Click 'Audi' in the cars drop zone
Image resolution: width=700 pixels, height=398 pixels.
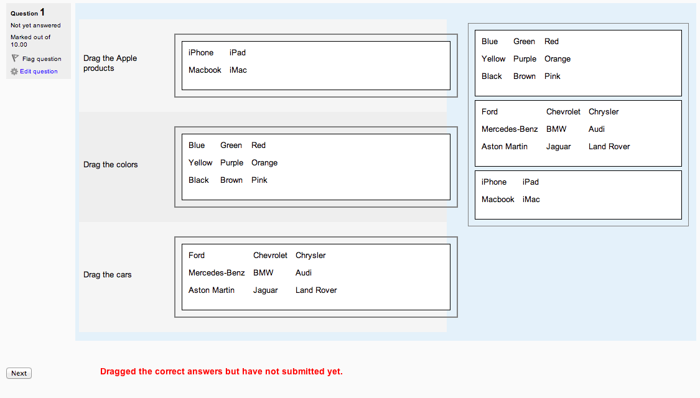[304, 273]
